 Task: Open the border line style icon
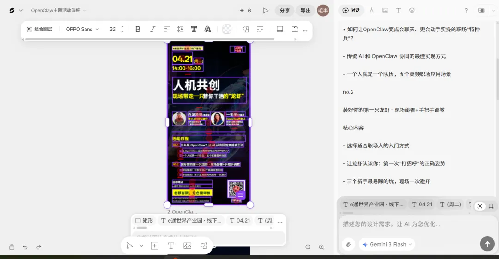coord(260,29)
